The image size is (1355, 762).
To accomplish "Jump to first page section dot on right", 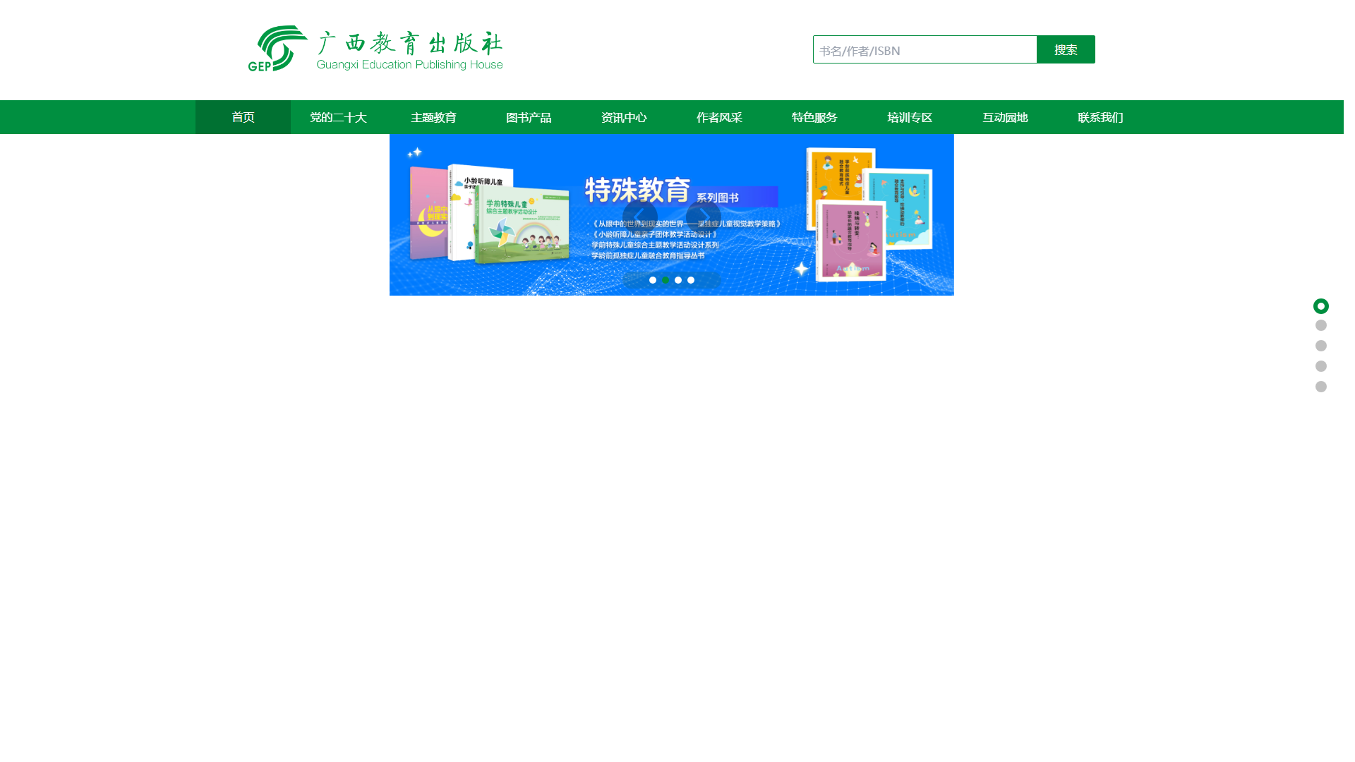I will 1320,306.
